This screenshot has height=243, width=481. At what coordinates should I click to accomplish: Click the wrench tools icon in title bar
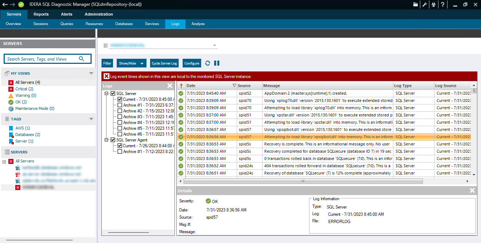click(x=424, y=5)
